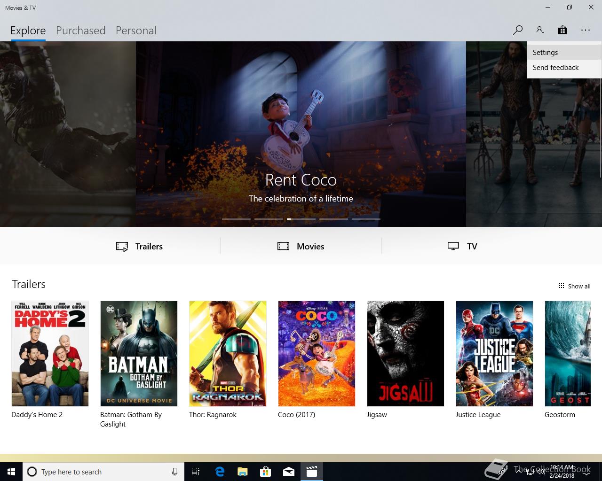
Task: Click the Justice League title text
Action: 478,415
